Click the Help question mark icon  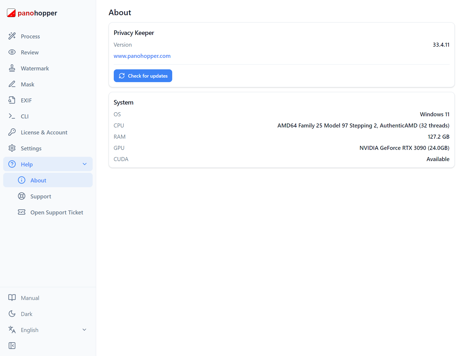12,164
